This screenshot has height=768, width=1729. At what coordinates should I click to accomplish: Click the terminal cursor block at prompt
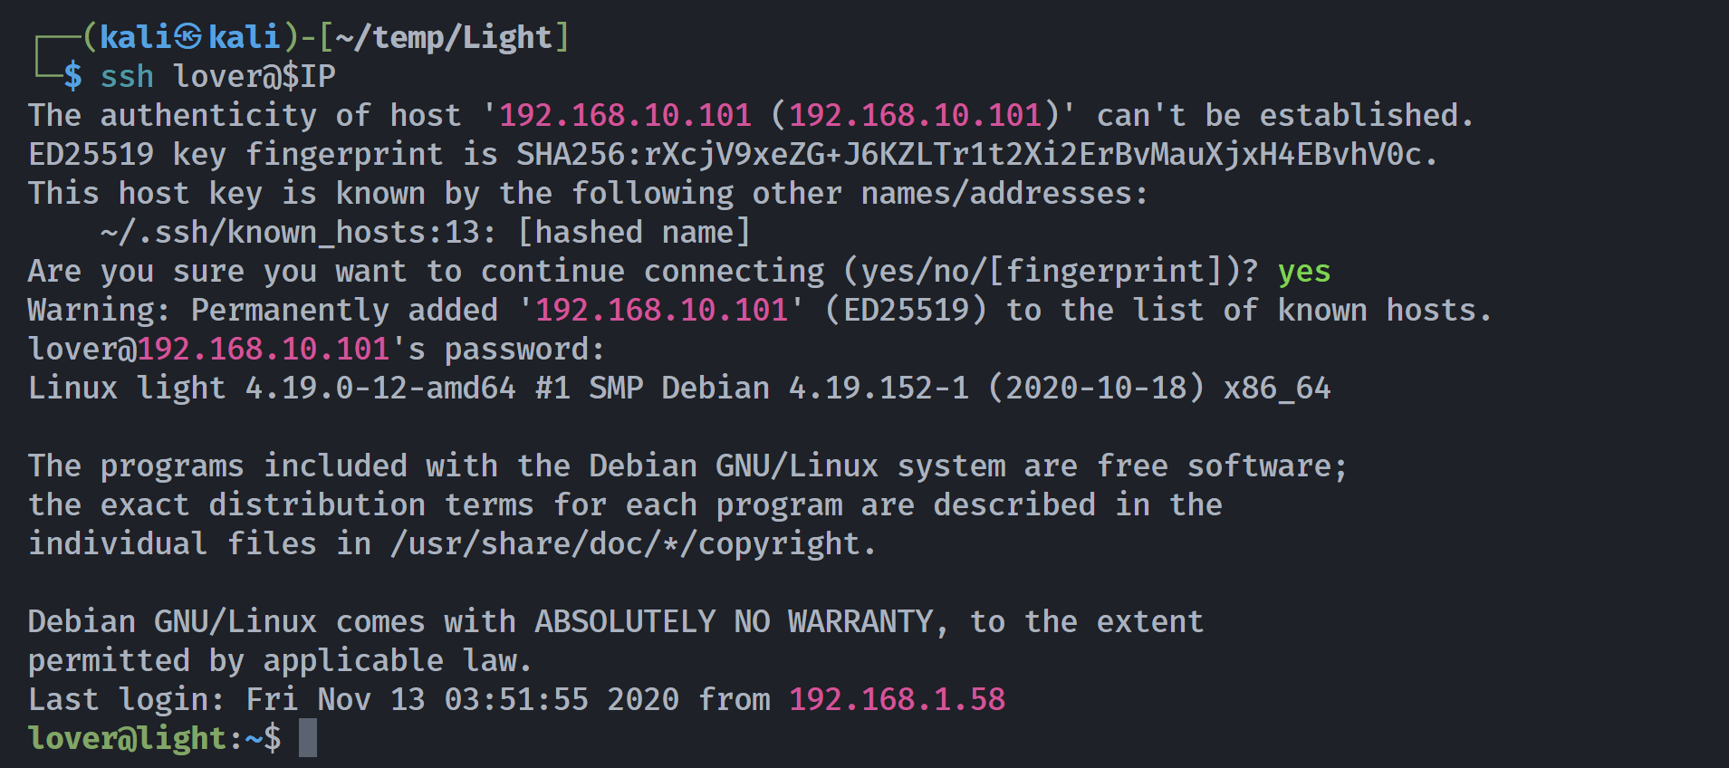pos(308,738)
